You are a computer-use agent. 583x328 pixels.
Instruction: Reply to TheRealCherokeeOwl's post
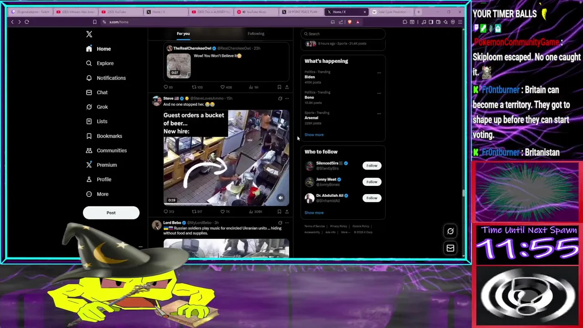point(168,87)
